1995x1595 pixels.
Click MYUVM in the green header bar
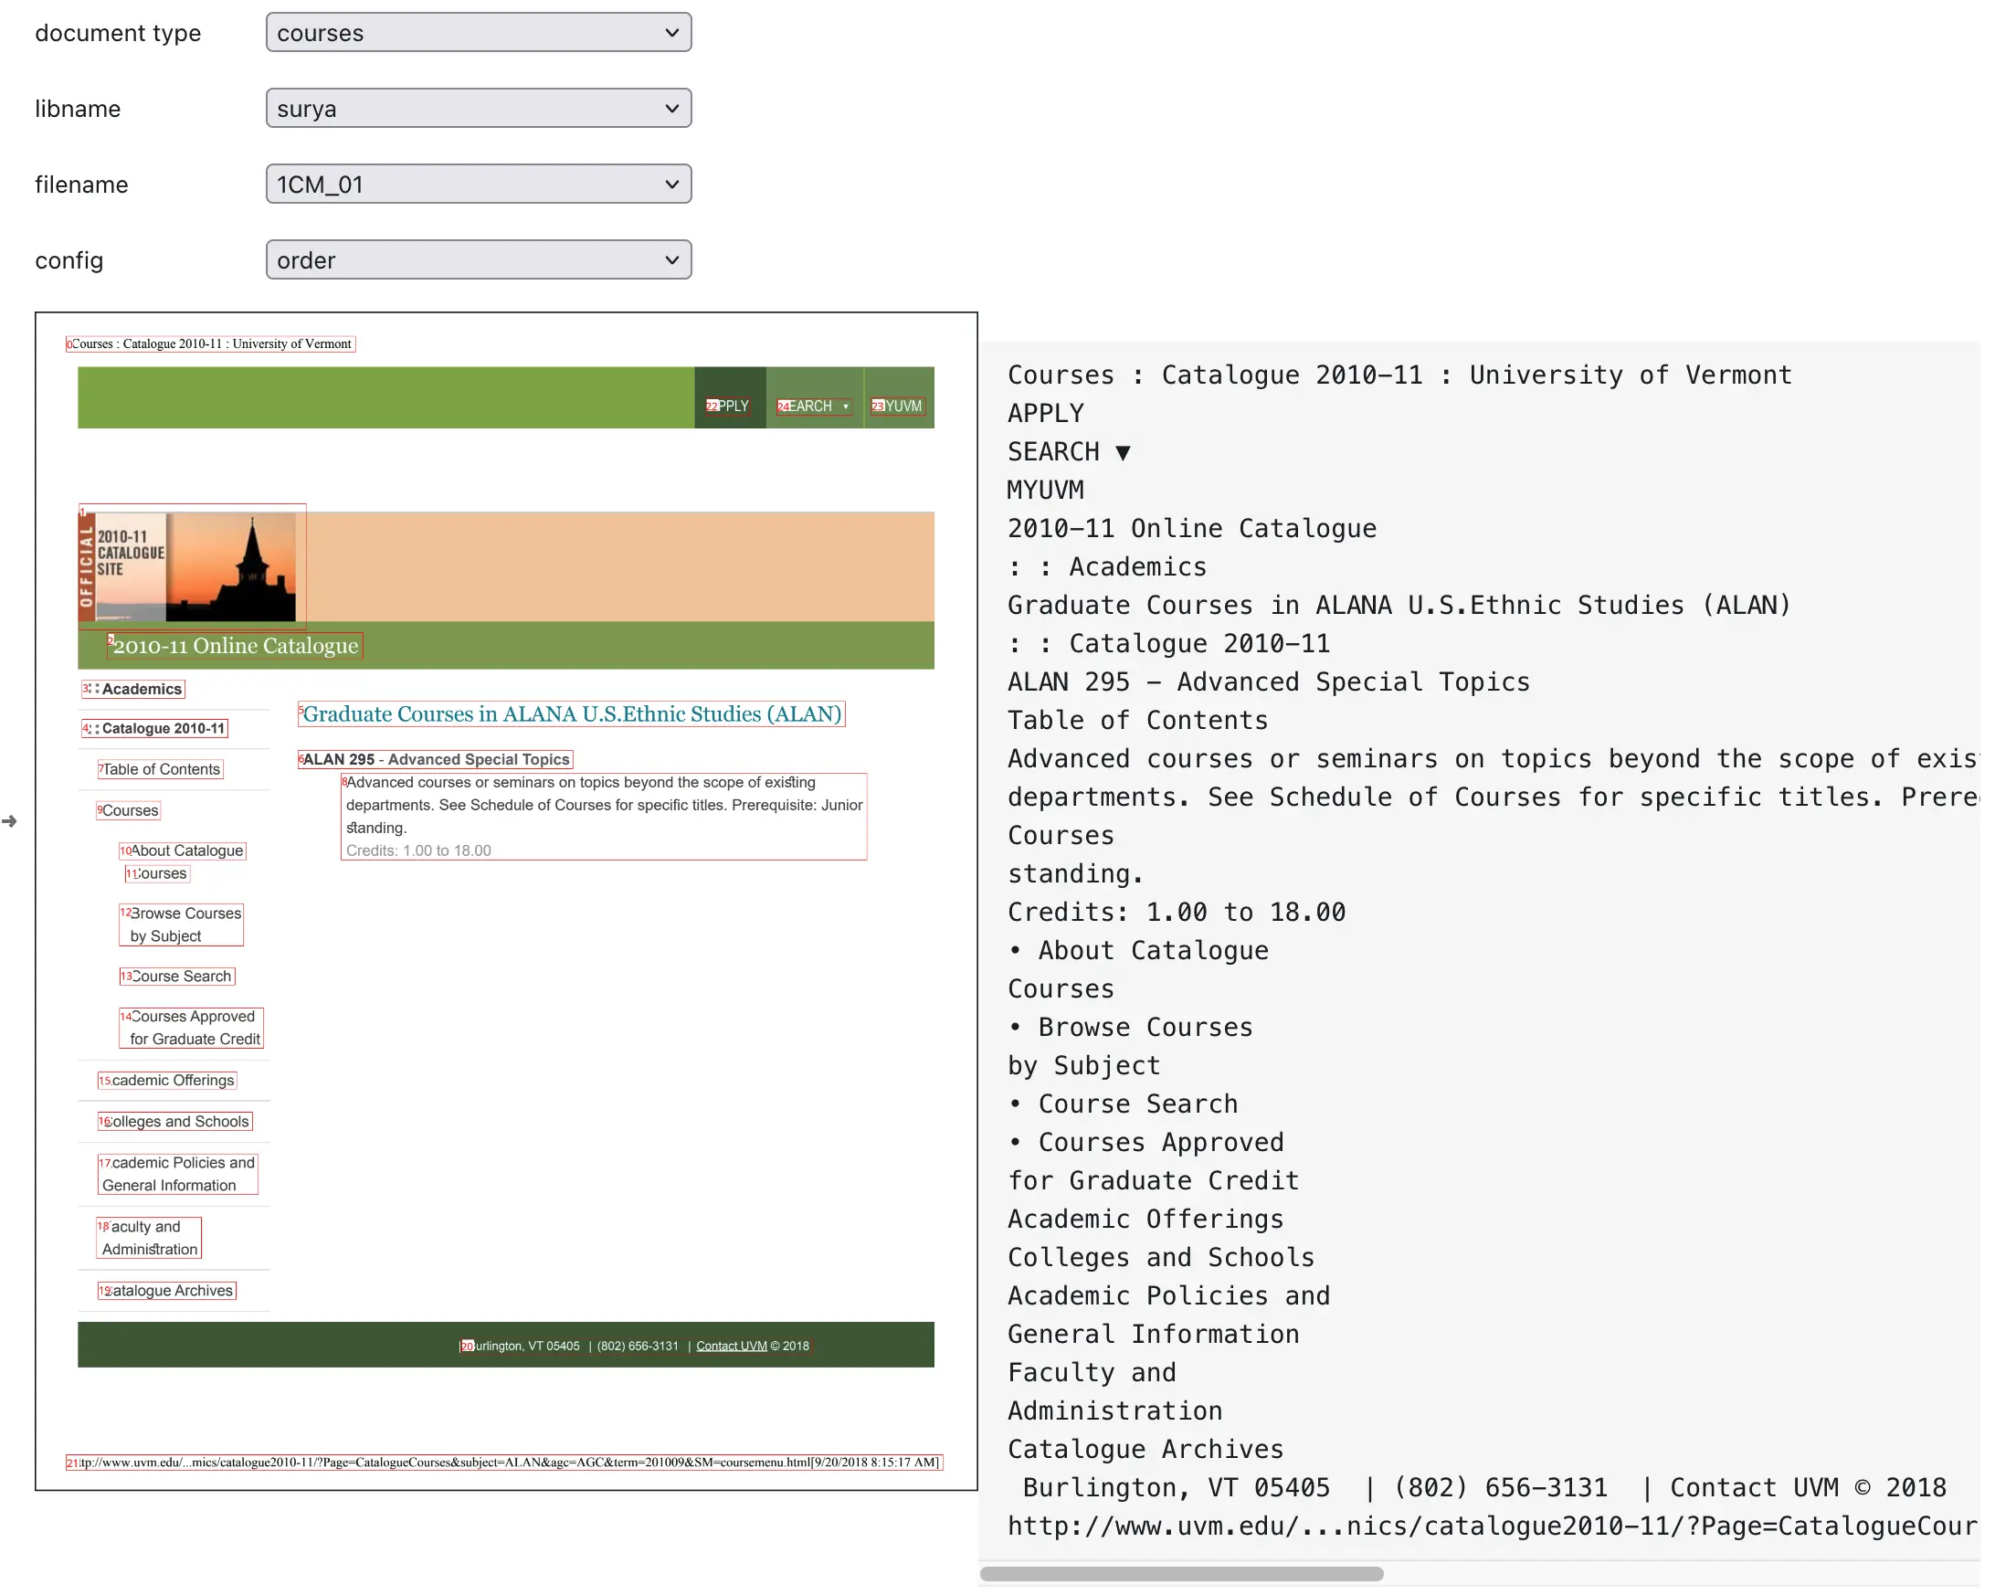pos(899,407)
